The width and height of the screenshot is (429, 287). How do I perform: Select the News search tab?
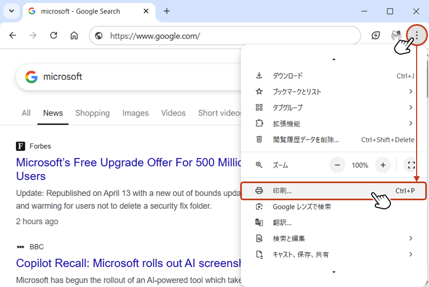(x=53, y=113)
